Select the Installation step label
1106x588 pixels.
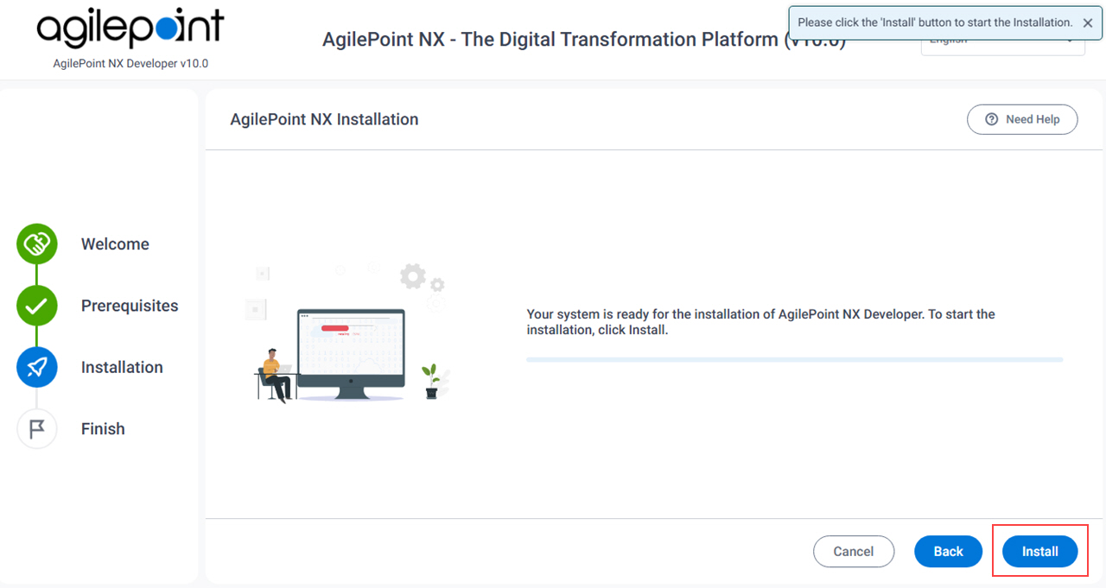click(x=122, y=367)
